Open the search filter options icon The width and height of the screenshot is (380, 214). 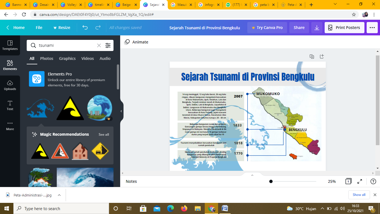108,45
